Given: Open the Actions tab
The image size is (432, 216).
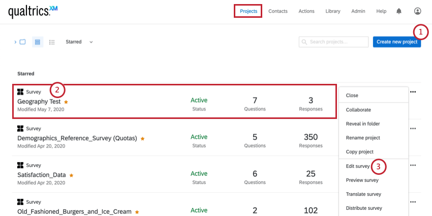Looking at the screenshot, I should 306,11.
